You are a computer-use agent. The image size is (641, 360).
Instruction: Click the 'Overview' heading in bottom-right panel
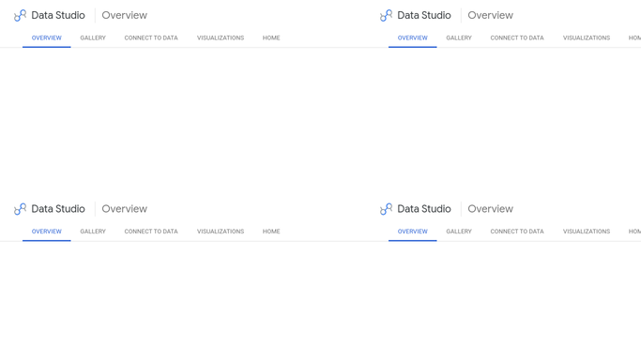[x=490, y=209]
